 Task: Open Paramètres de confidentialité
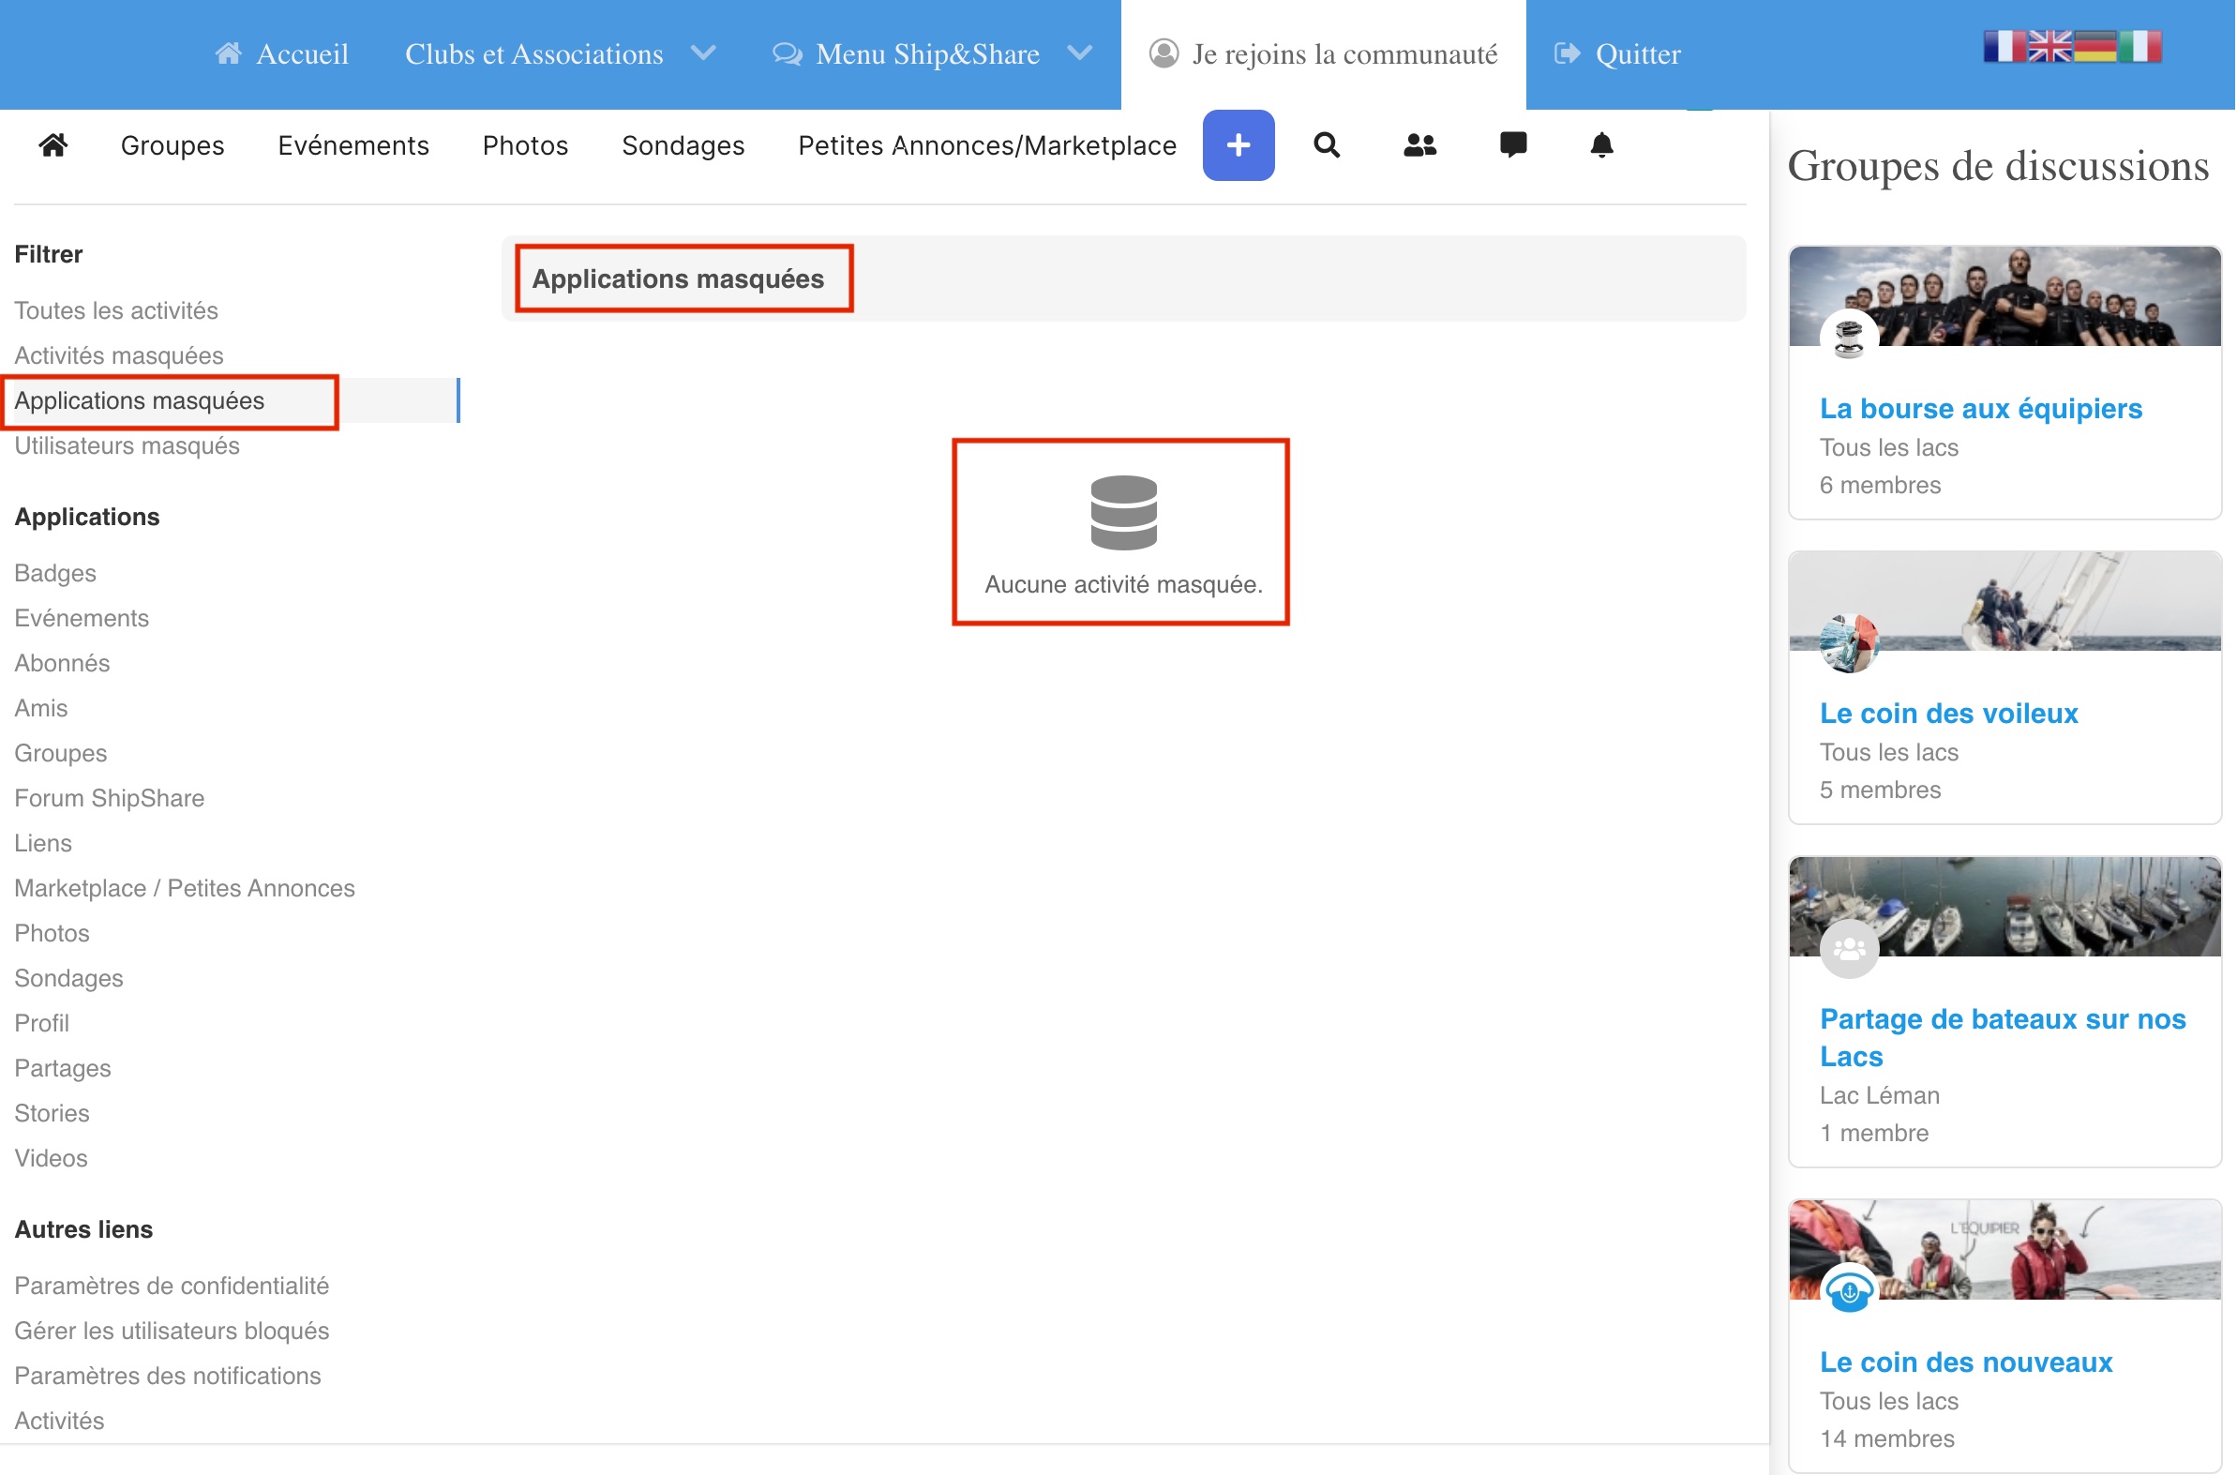point(172,1285)
